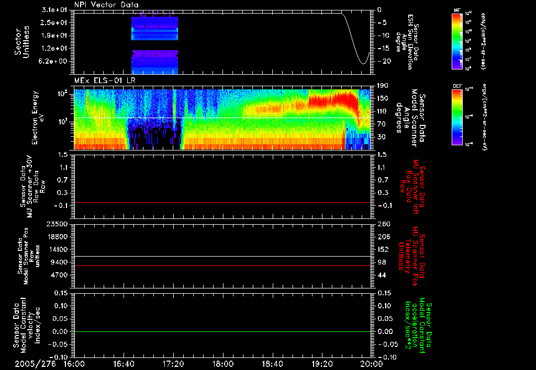Viewport: 536px width, 370px height.
Task: Click the 150 scanner angle tick value
Action: (383, 99)
